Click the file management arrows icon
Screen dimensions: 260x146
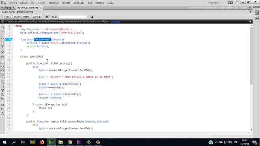(92, 17)
